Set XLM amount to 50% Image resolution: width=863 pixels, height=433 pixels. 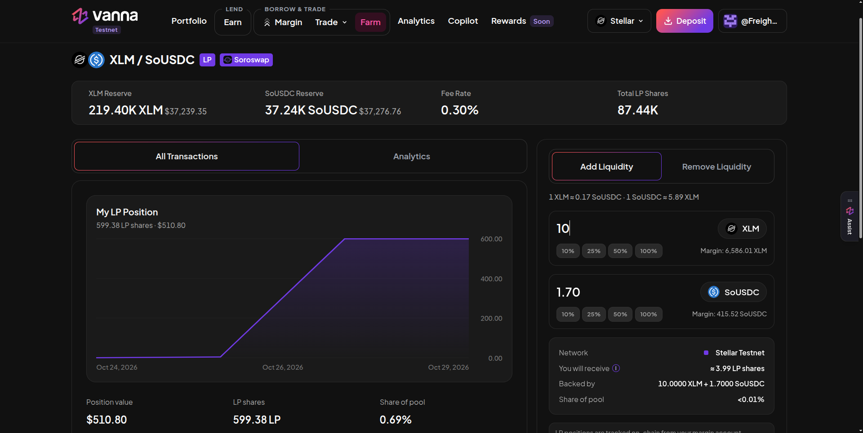(620, 251)
